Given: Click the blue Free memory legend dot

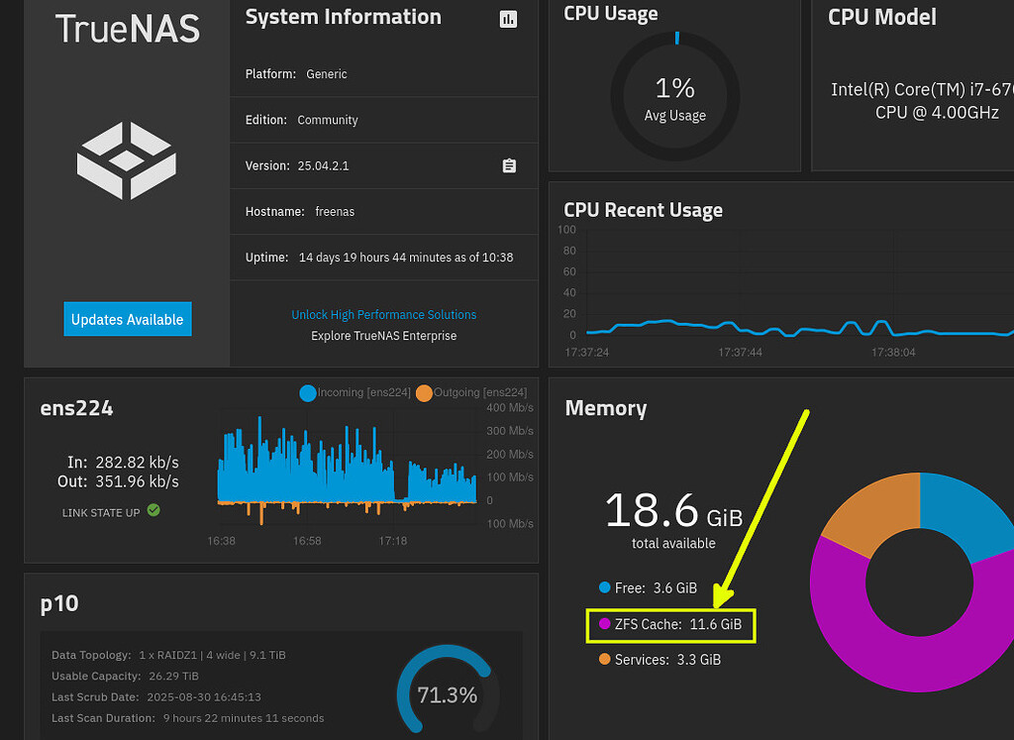Looking at the screenshot, I should point(604,587).
